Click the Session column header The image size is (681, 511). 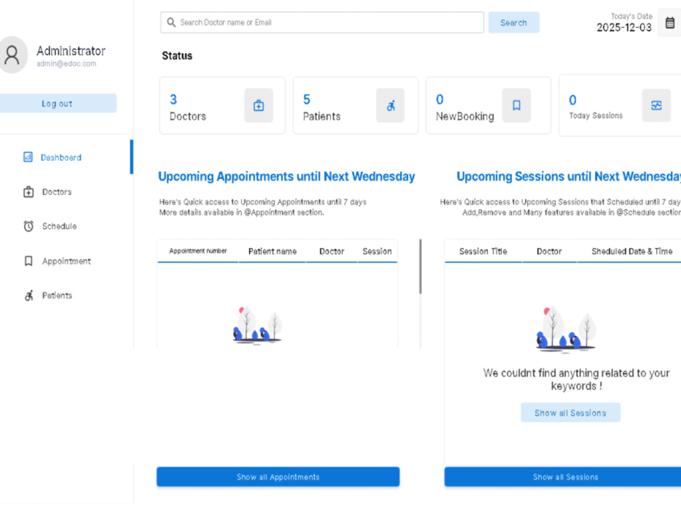click(377, 251)
